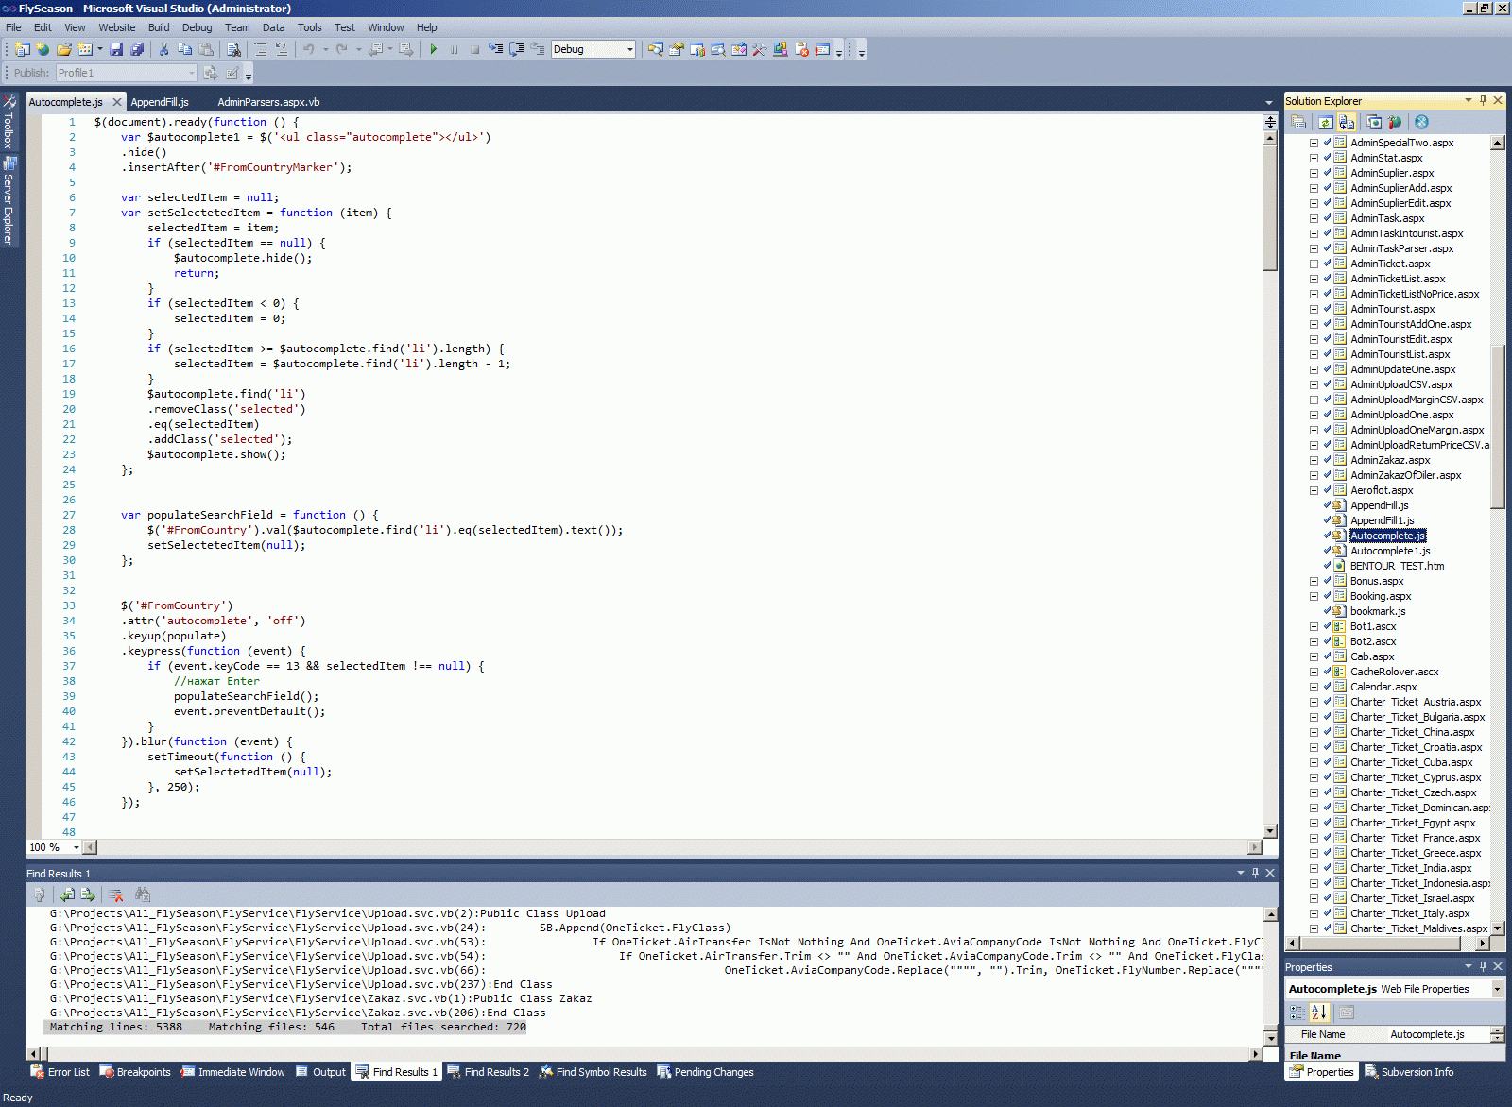Click the Save icon in the toolbar

pyautogui.click(x=116, y=49)
